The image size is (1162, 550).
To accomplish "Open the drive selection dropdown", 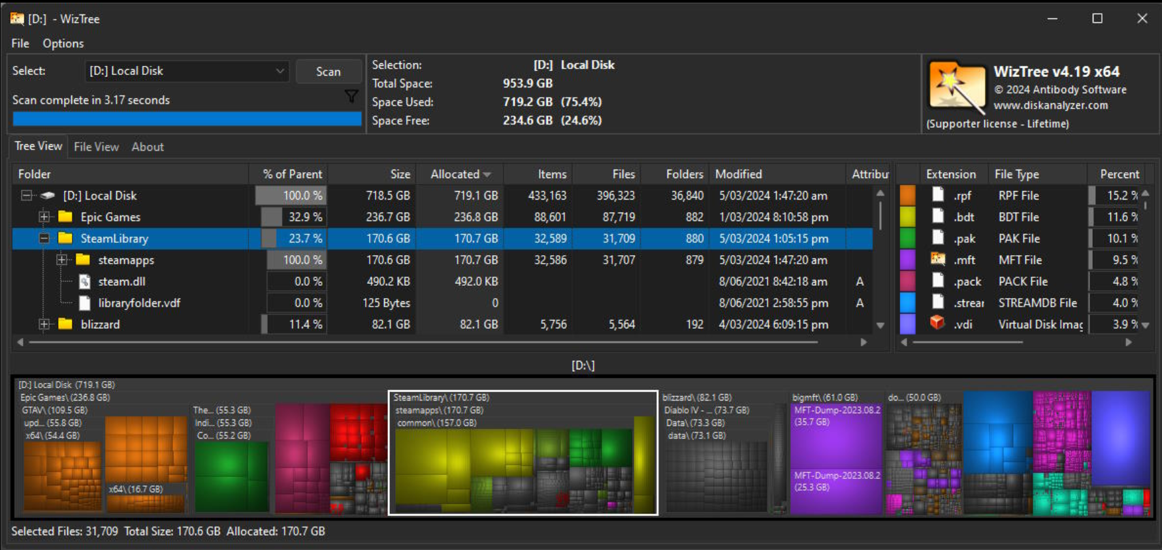I will [186, 71].
